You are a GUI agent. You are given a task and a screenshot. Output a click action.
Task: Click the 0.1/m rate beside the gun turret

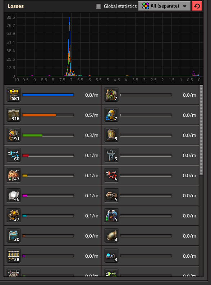(x=92, y=216)
